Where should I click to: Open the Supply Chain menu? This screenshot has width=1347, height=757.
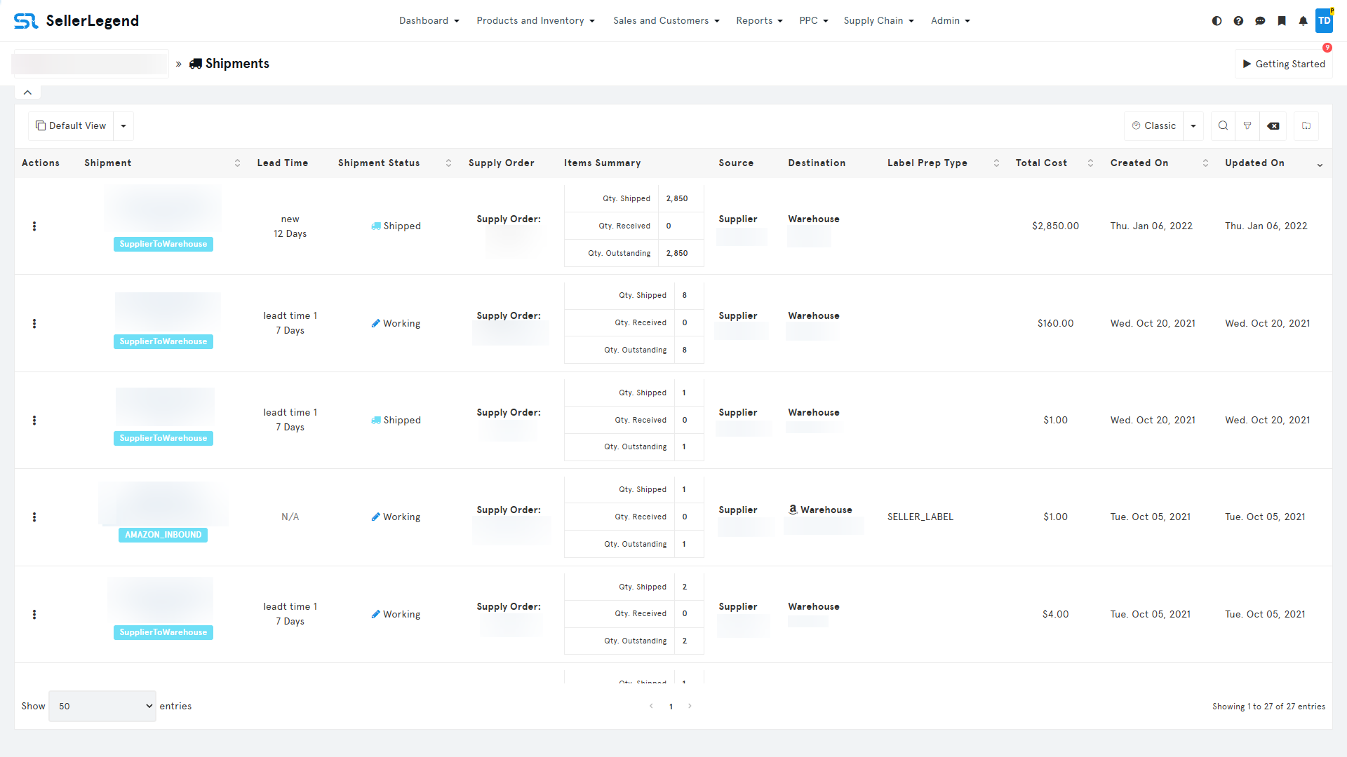point(878,20)
